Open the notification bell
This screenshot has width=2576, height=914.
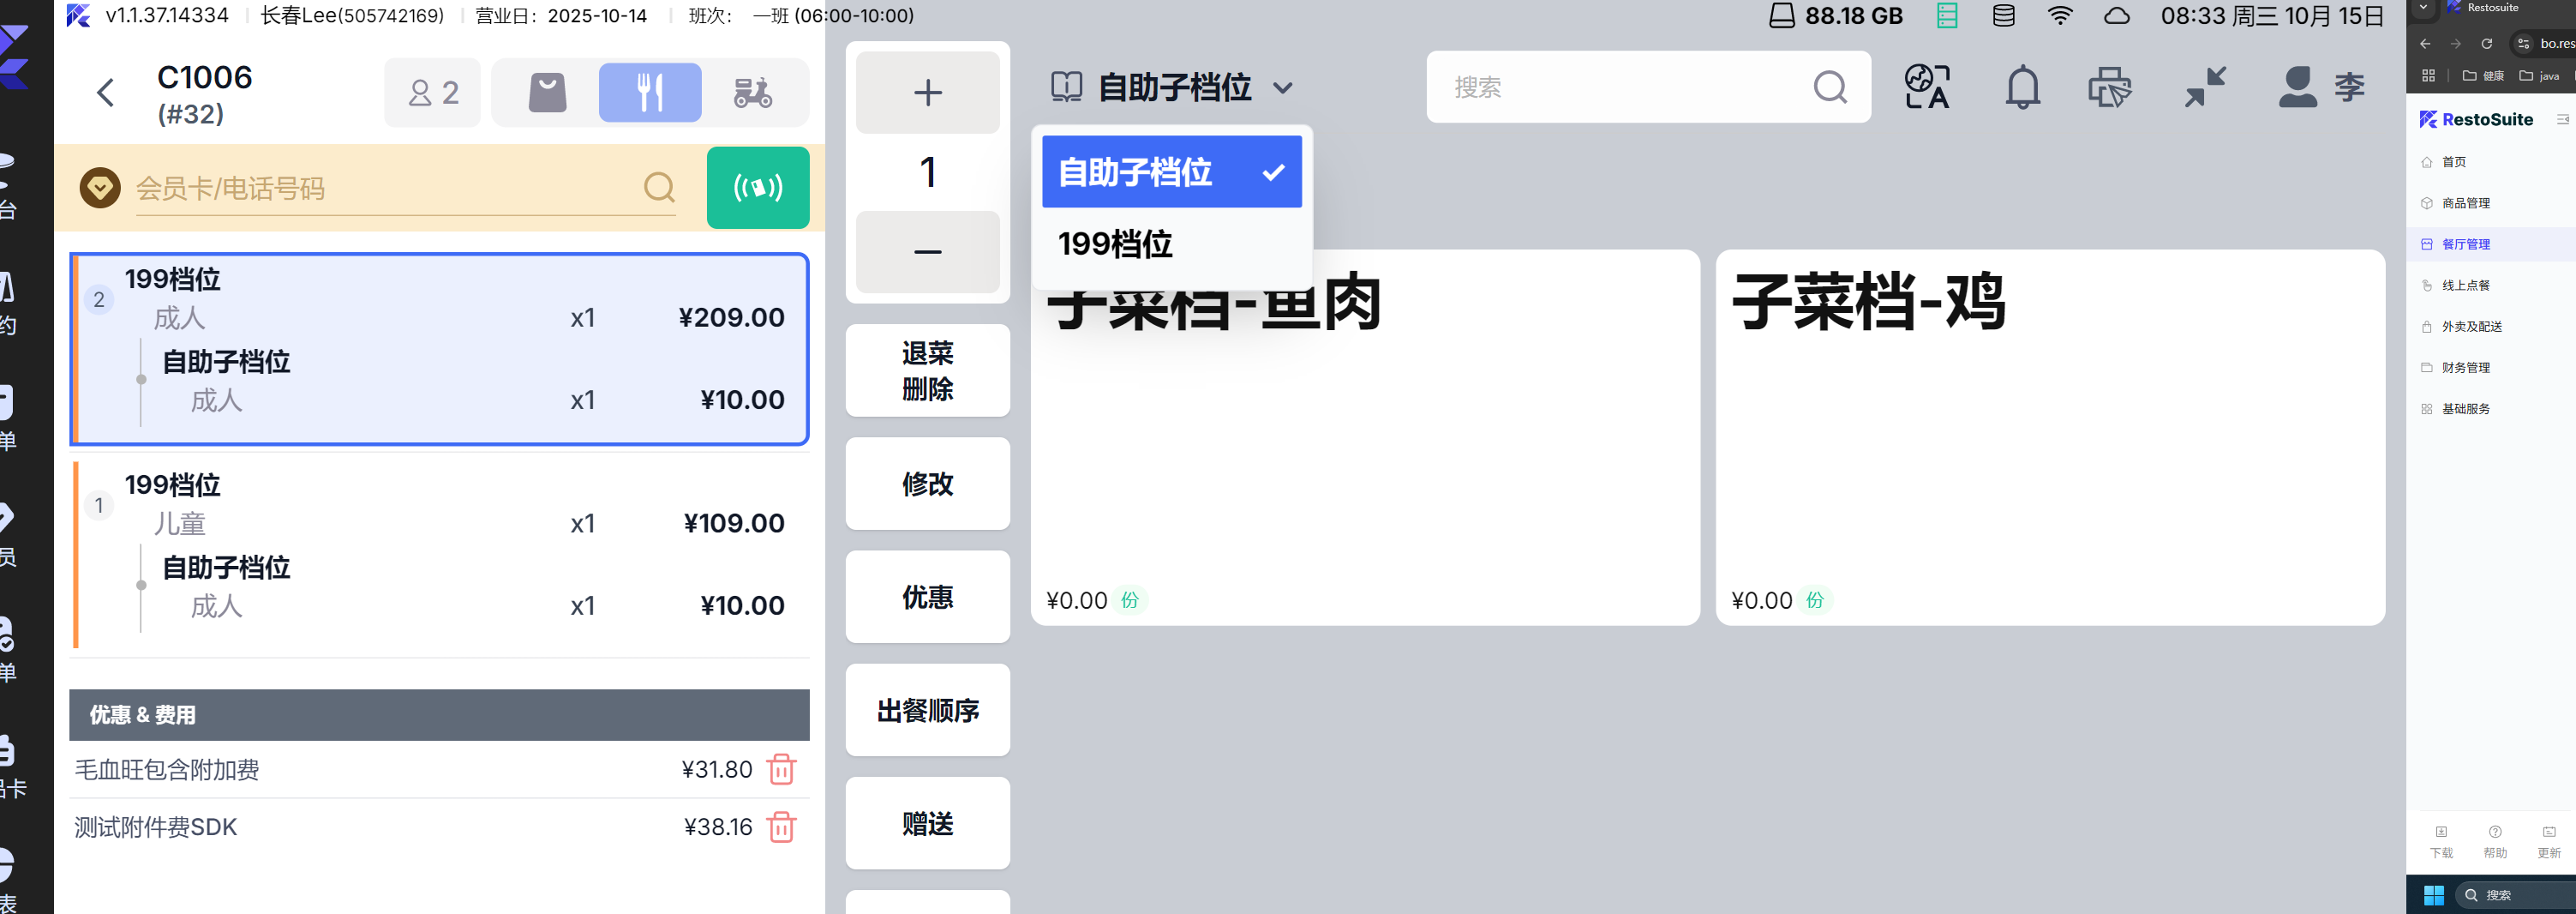click(2022, 88)
